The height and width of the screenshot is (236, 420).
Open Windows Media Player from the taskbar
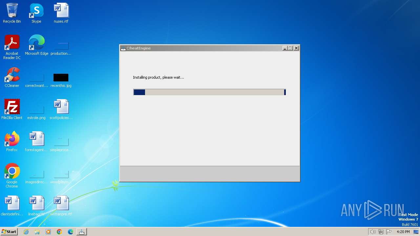tap(48, 232)
